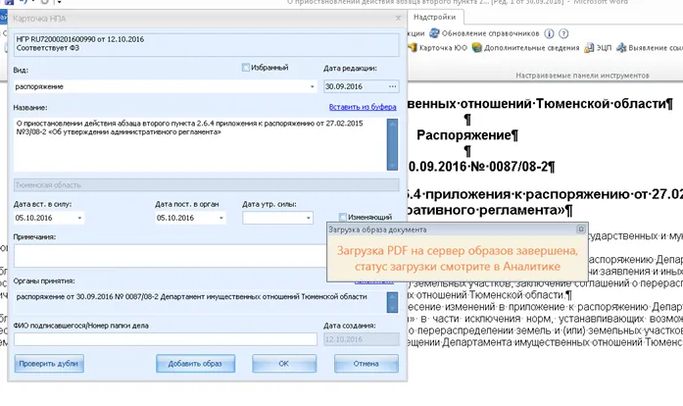Click the Дополнительные сведения toolbar icon

[x=477, y=47]
